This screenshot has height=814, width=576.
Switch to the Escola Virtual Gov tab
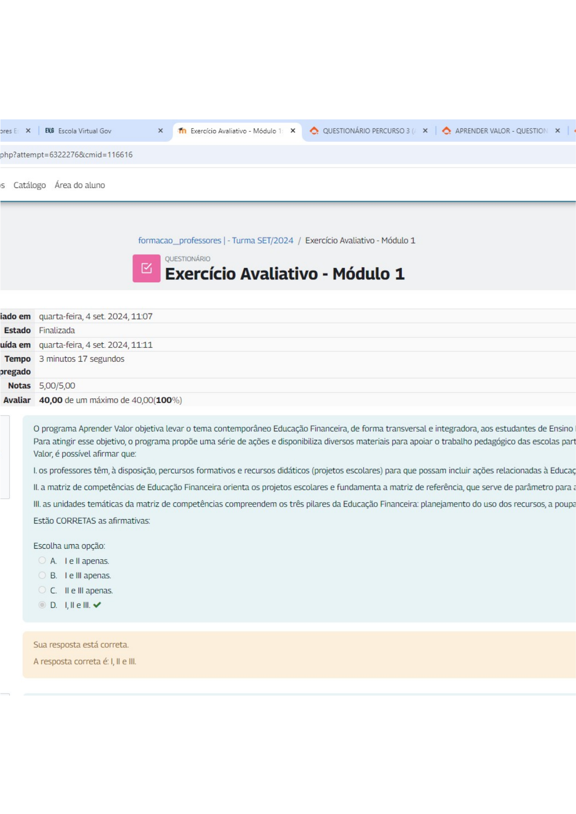[85, 131]
